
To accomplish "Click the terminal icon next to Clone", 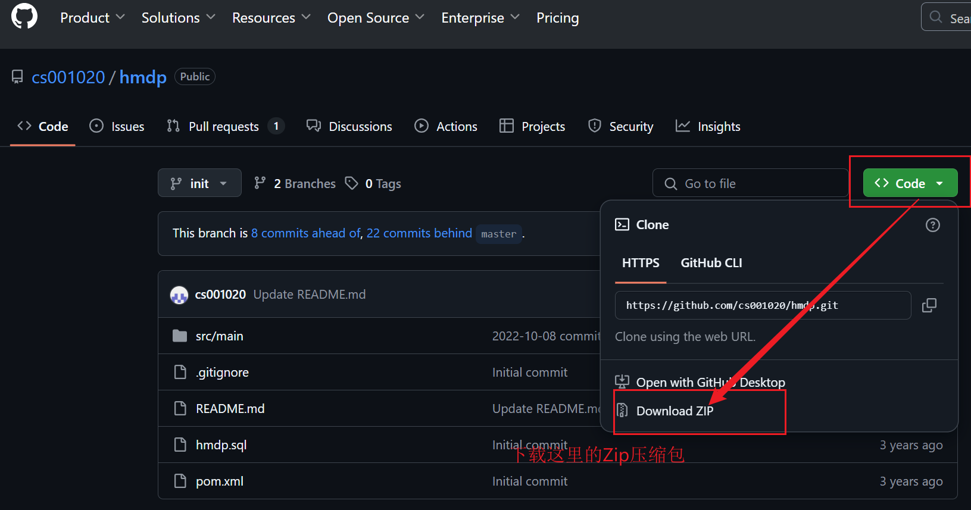I will [x=622, y=224].
